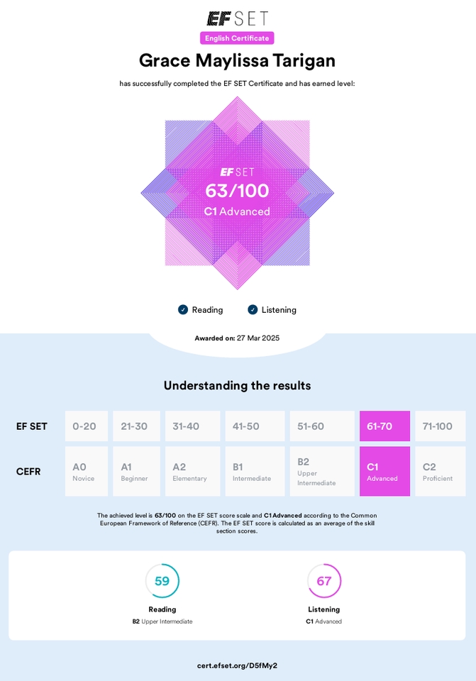476x681 pixels.
Task: Click the Awarded on date text
Action: (237, 338)
